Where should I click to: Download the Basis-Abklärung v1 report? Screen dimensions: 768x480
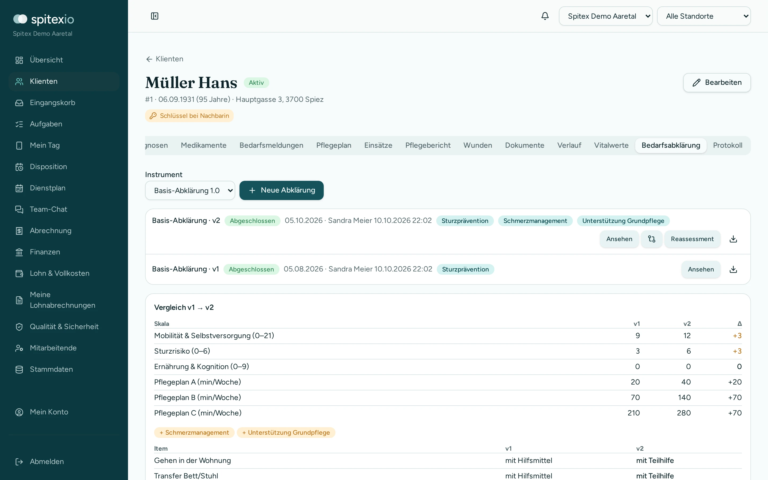coord(733,269)
